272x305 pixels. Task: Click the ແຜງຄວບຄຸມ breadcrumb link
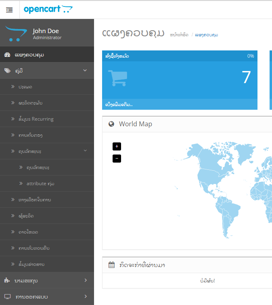207,35
